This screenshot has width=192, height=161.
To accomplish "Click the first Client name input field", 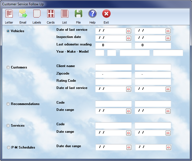I will [113, 67].
